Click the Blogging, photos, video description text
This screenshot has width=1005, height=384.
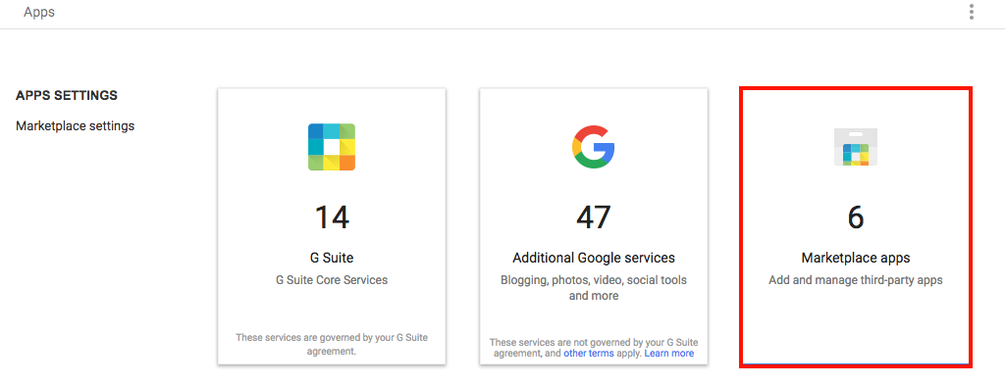click(594, 288)
